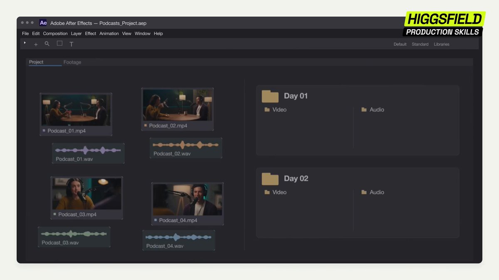
Task: Open Day 02 Audio subfolder
Action: point(373,192)
